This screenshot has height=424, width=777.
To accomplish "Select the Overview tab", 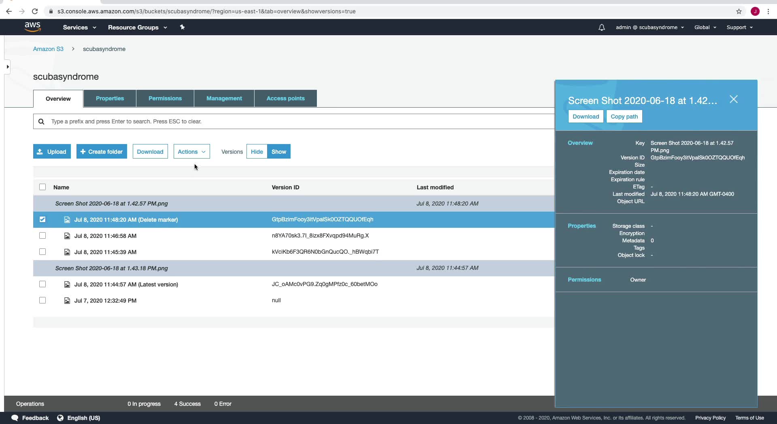I will (58, 99).
